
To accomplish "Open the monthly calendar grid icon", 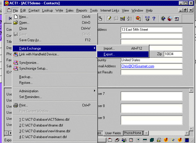I will point(152,140).
